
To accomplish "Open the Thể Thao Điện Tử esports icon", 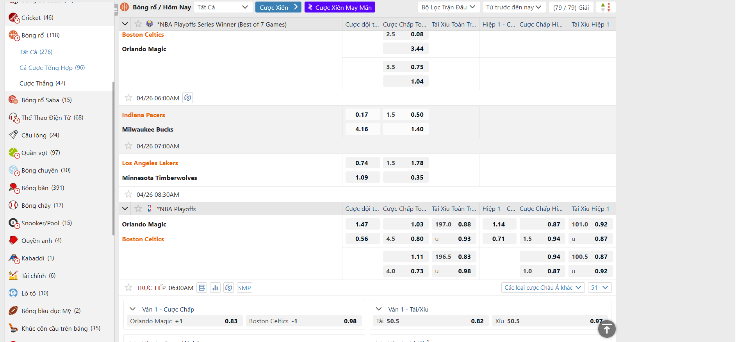I will [13, 118].
